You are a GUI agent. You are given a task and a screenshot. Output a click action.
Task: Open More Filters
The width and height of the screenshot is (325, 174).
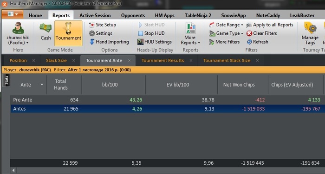(224, 42)
